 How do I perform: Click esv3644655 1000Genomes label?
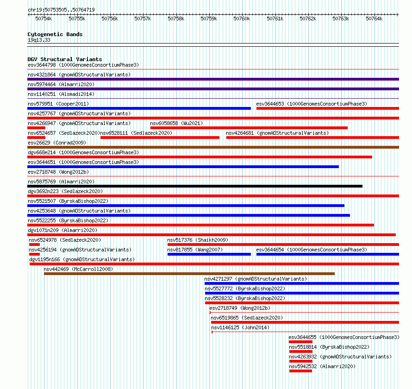pyautogui.click(x=344, y=337)
